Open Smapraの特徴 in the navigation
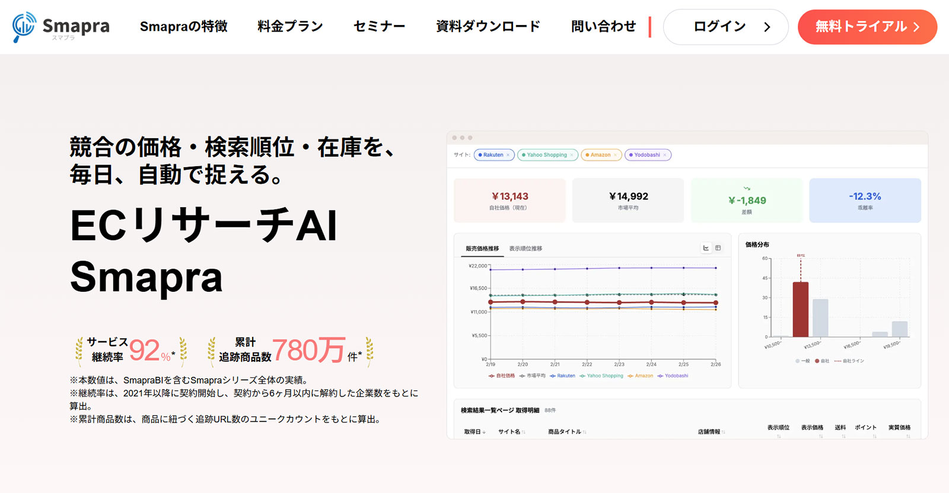 coord(184,27)
